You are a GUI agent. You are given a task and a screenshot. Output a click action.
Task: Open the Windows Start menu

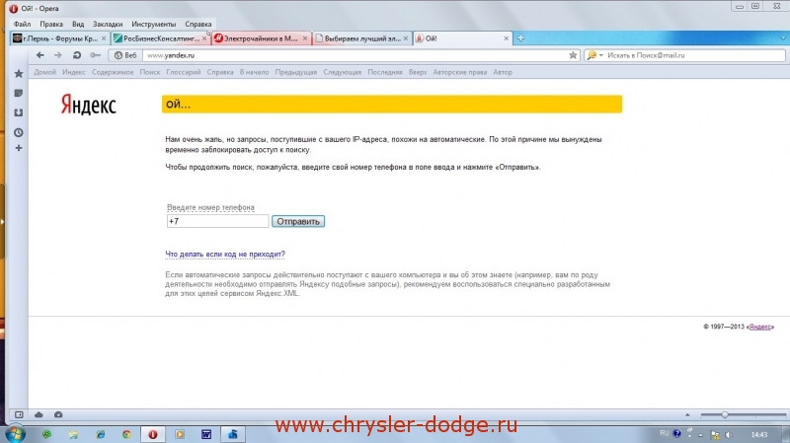(x=14, y=433)
